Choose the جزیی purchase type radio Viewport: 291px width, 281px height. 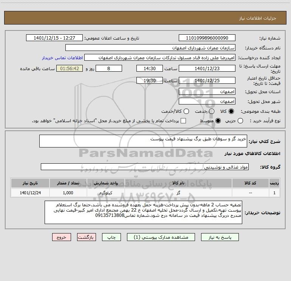point(240,121)
